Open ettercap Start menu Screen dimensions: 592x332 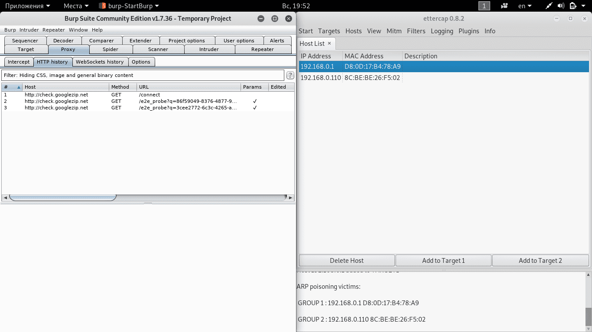coord(306,31)
